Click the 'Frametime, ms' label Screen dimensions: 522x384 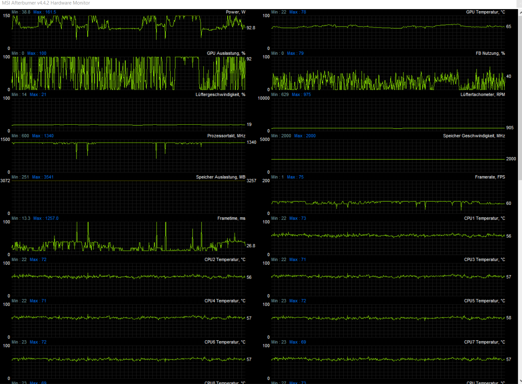click(231, 218)
